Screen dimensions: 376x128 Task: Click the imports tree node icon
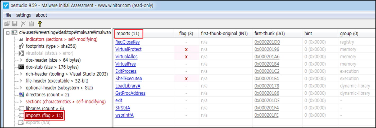[21, 115]
